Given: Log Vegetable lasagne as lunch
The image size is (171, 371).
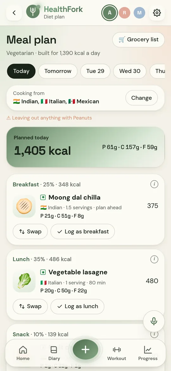Looking at the screenshot, I should [x=78, y=306].
